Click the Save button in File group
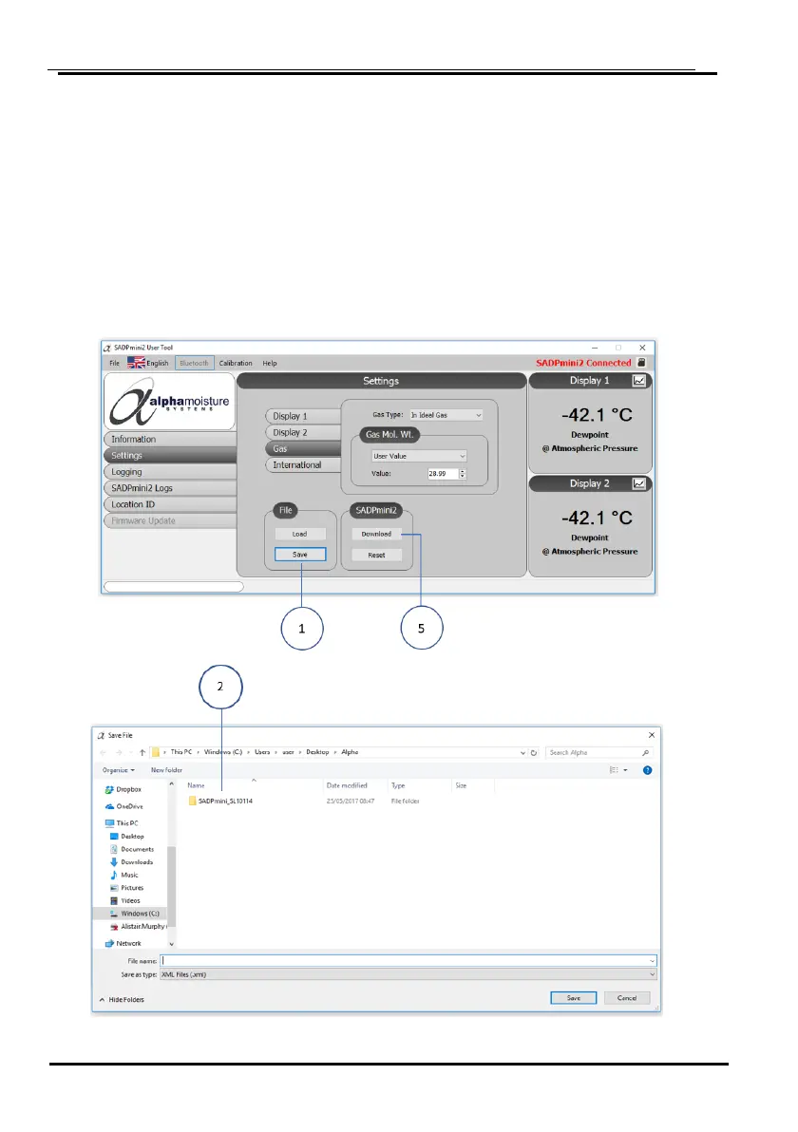Screen dimensions: 798x1132 (299, 555)
